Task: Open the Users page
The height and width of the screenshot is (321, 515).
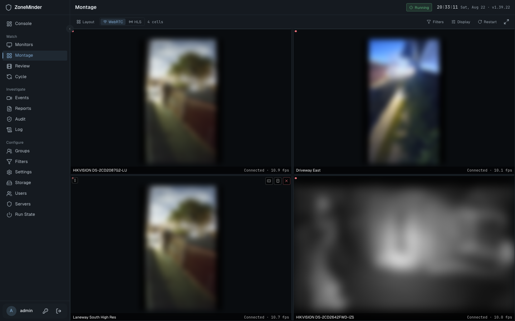Action: click(x=35, y=193)
